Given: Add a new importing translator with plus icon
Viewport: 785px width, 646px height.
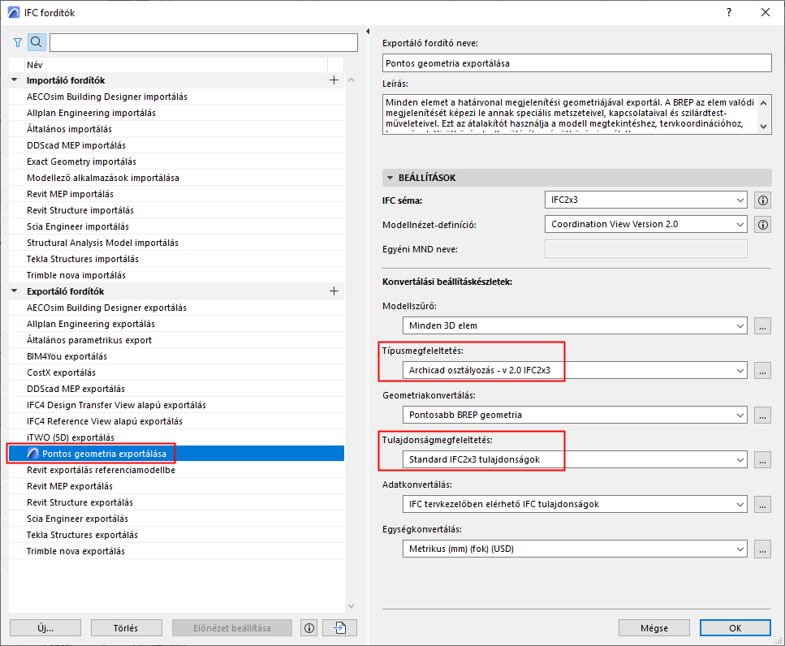Looking at the screenshot, I should coord(334,80).
